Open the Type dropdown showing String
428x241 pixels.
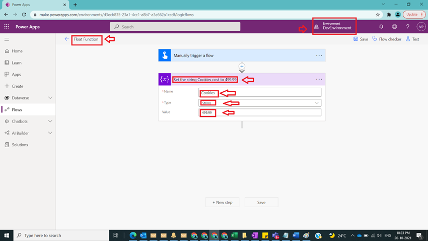pyautogui.click(x=260, y=103)
